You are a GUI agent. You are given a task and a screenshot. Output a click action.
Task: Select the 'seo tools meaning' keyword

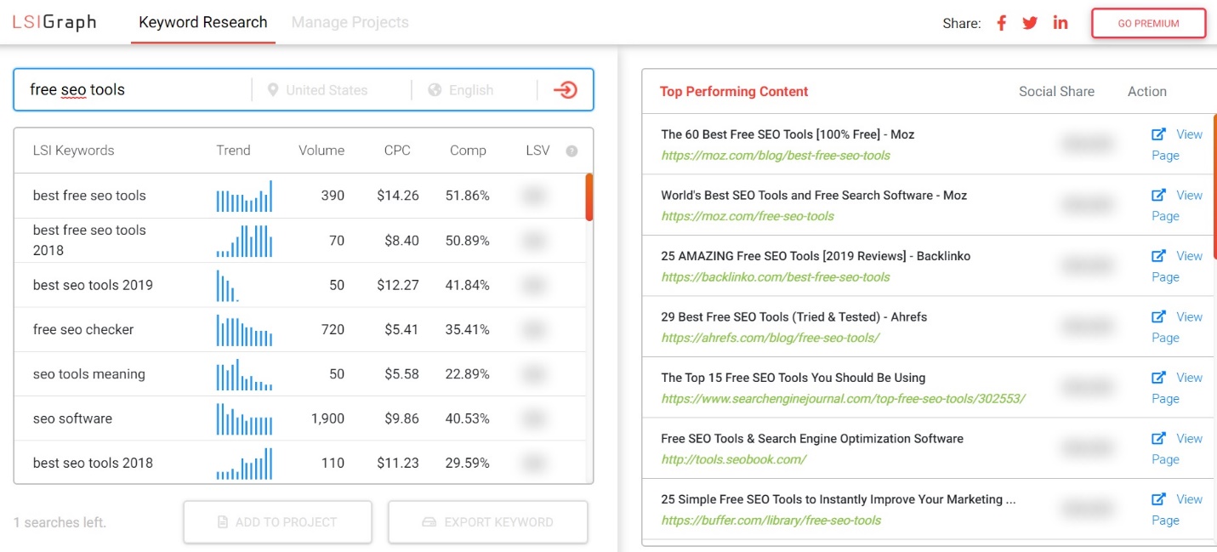(89, 374)
